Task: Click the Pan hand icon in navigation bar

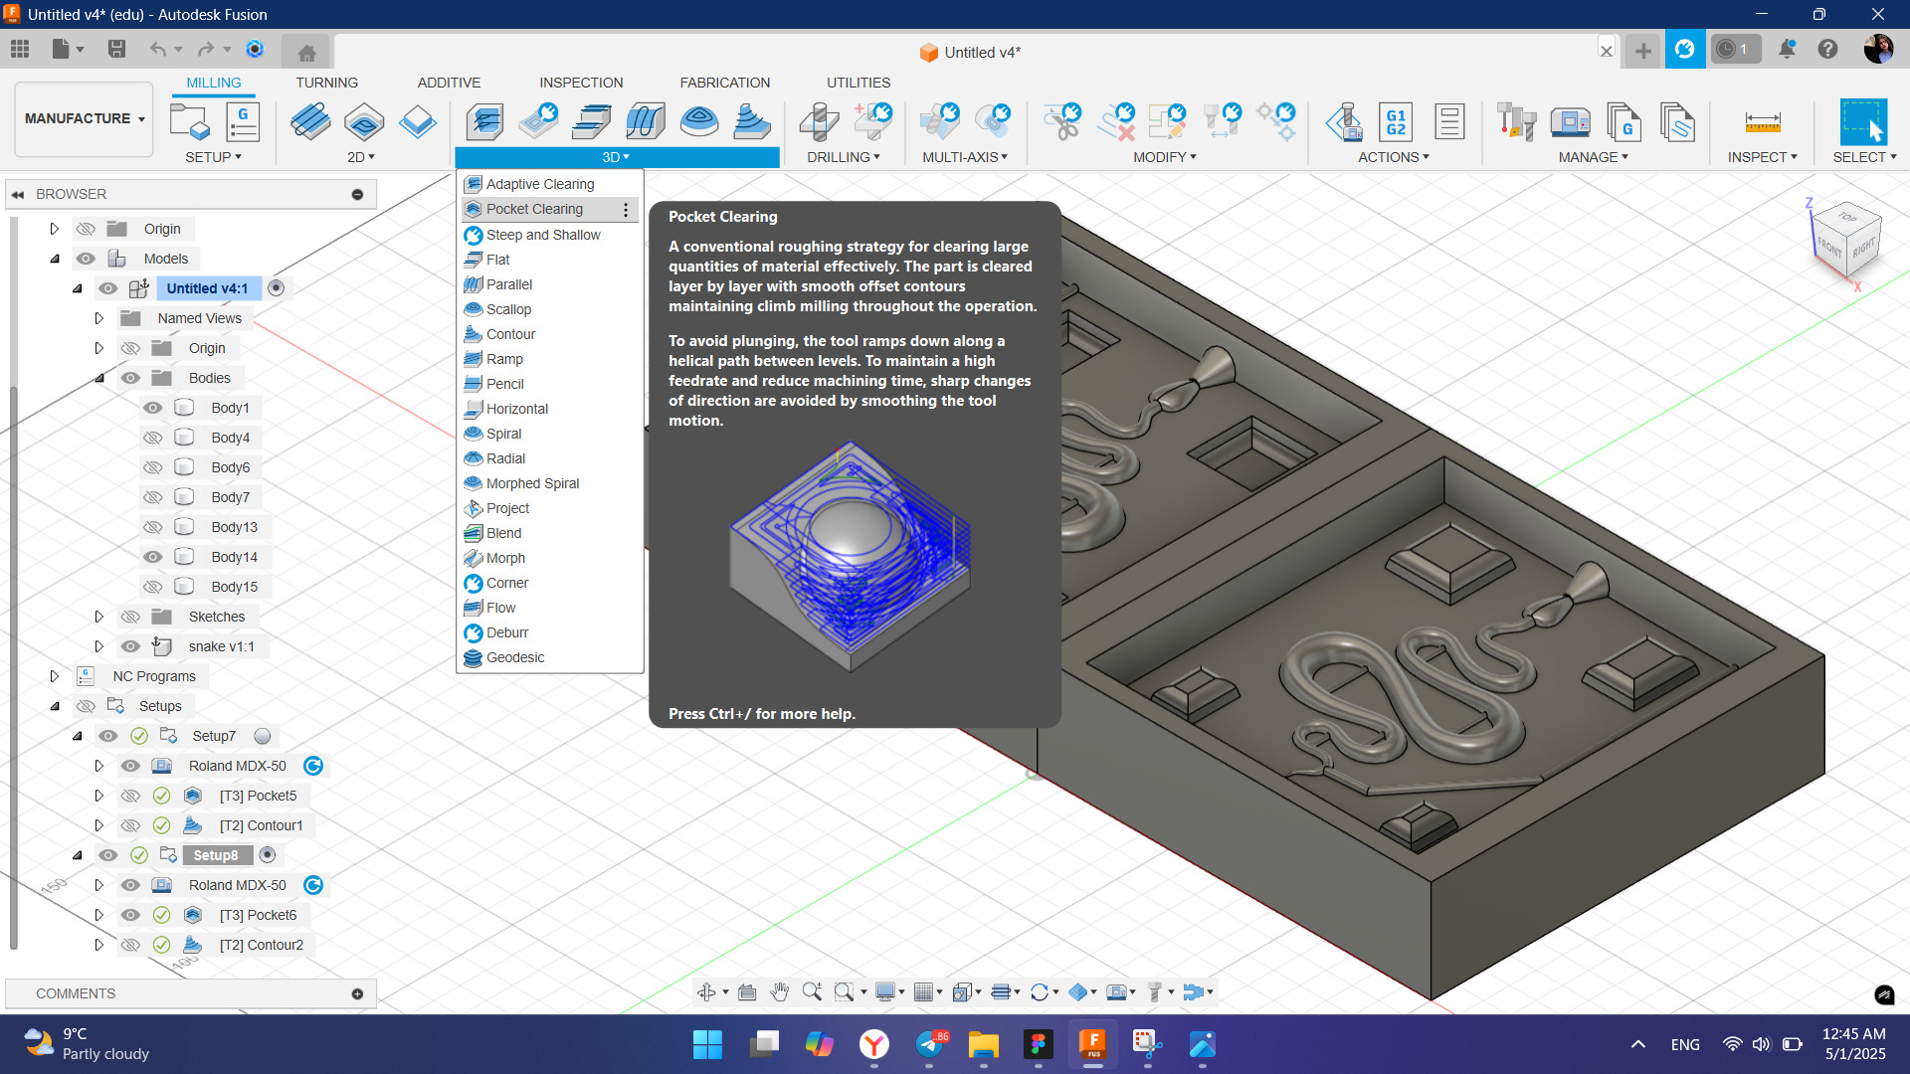Action: click(x=780, y=991)
